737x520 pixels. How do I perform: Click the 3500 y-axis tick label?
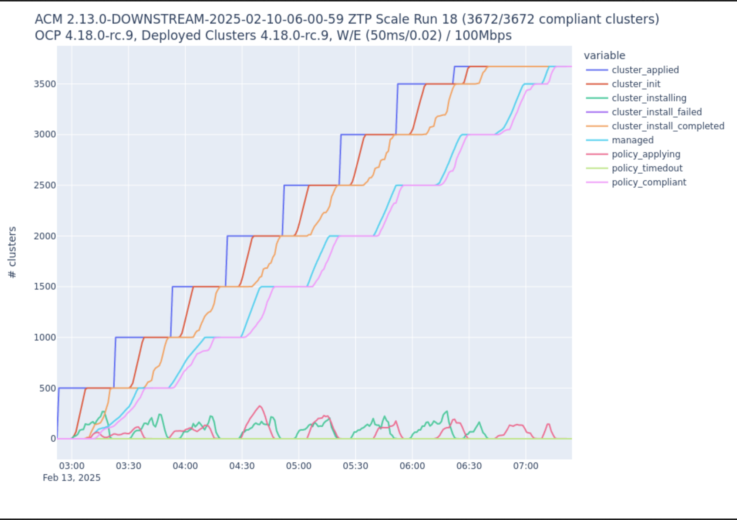pos(45,84)
